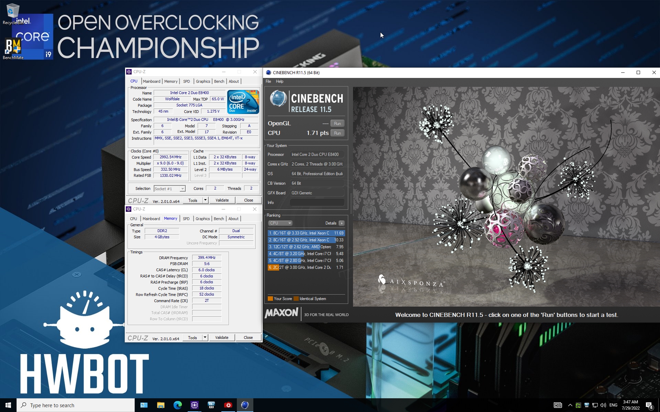Viewport: 660px width, 412px height.
Task: Run the CPU benchmark
Action: click(x=338, y=133)
